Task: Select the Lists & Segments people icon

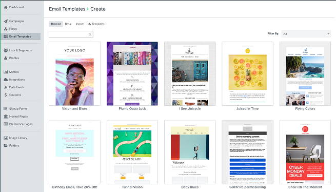Action: tap(6, 50)
